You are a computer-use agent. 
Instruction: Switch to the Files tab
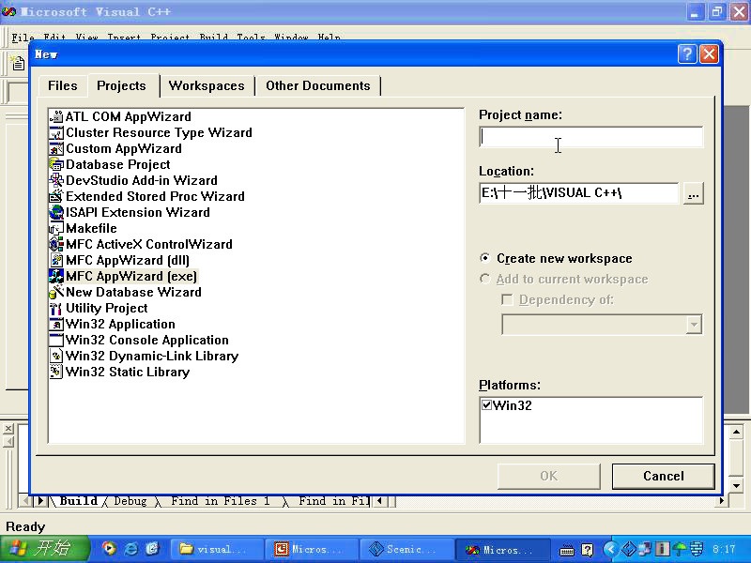point(63,85)
